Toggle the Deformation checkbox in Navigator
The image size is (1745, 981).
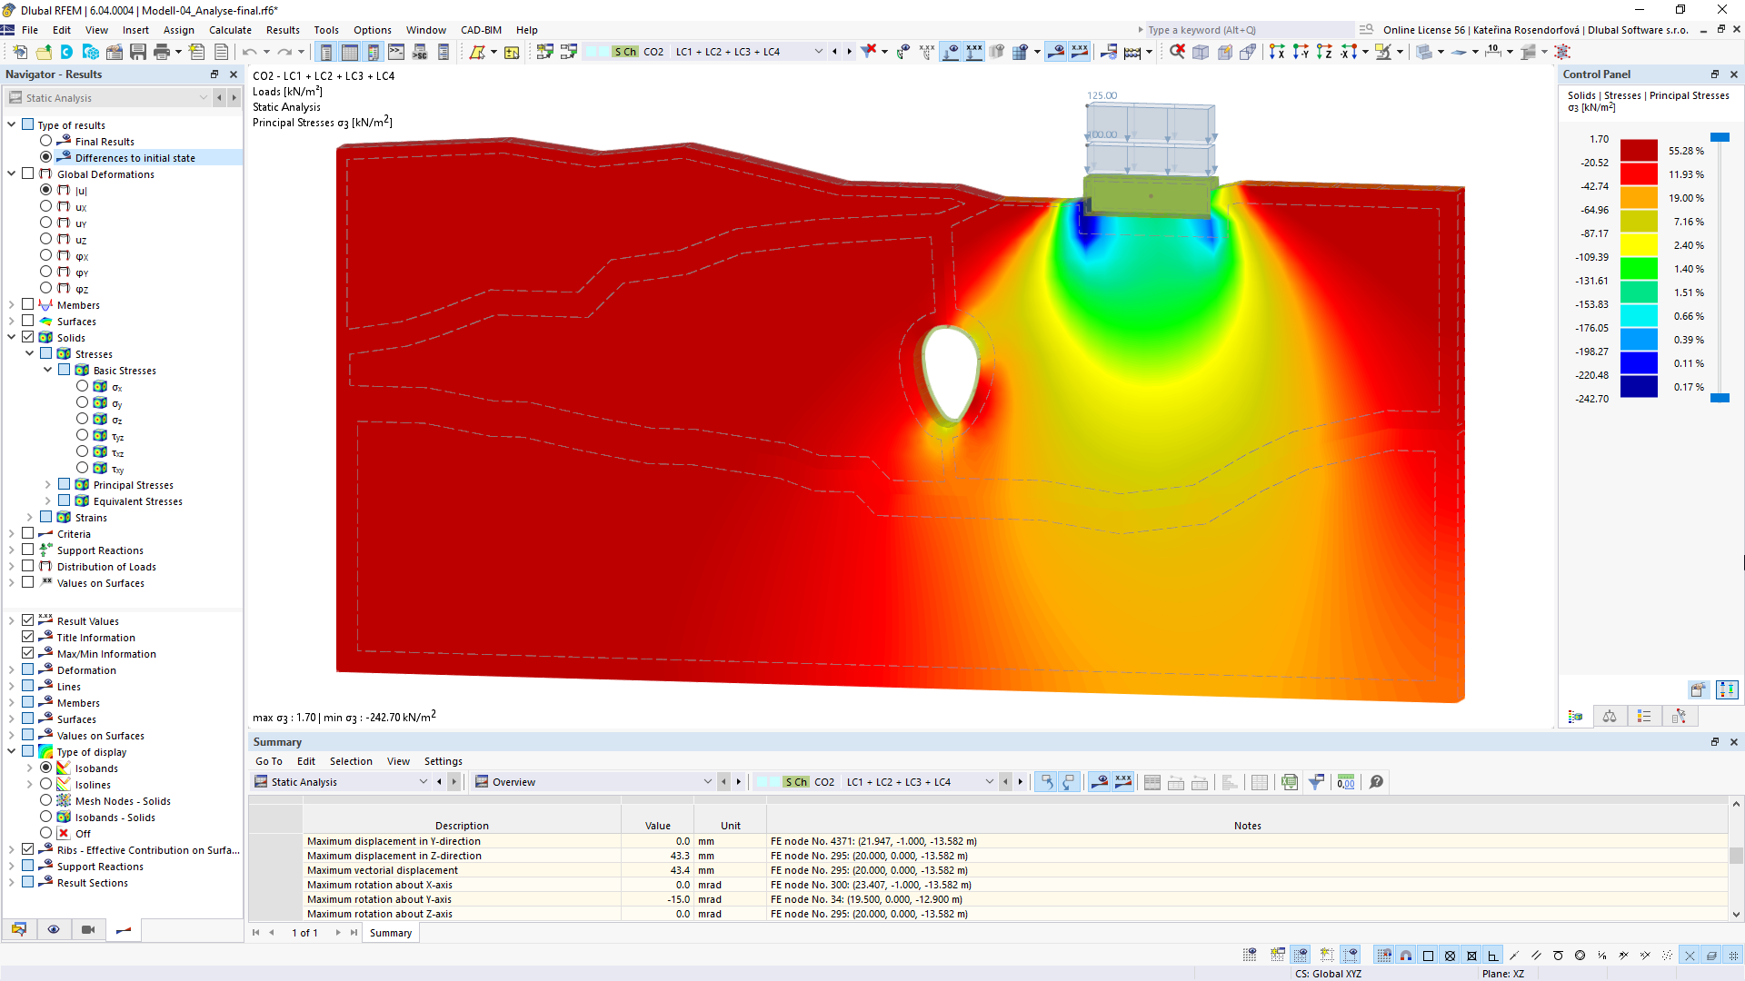[26, 669]
